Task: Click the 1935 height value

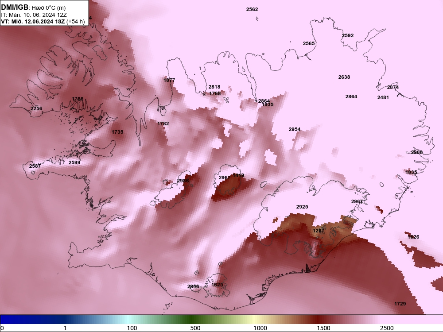Action: (268, 104)
